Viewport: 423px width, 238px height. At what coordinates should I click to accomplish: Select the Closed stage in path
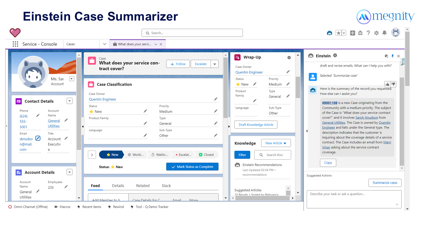(206, 154)
